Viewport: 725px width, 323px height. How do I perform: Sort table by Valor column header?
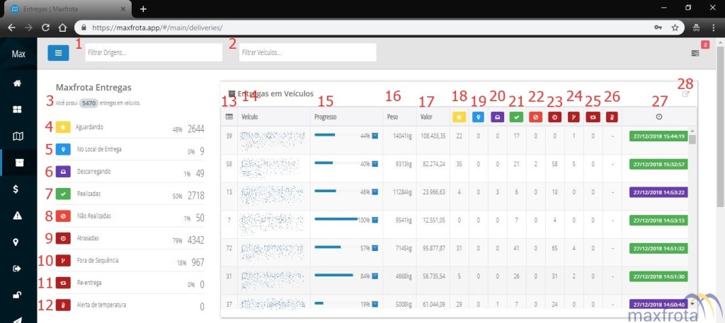tap(426, 116)
